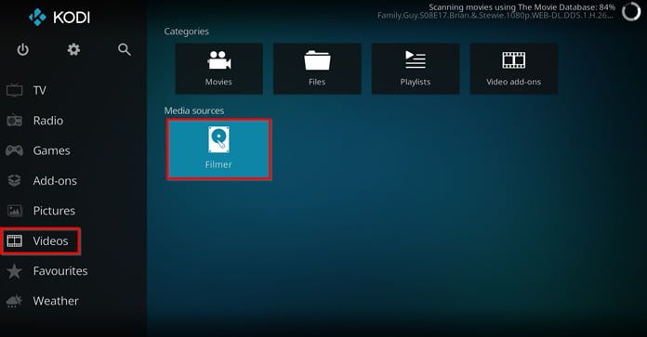
Task: Click the game controller icon
Action: tap(15, 150)
